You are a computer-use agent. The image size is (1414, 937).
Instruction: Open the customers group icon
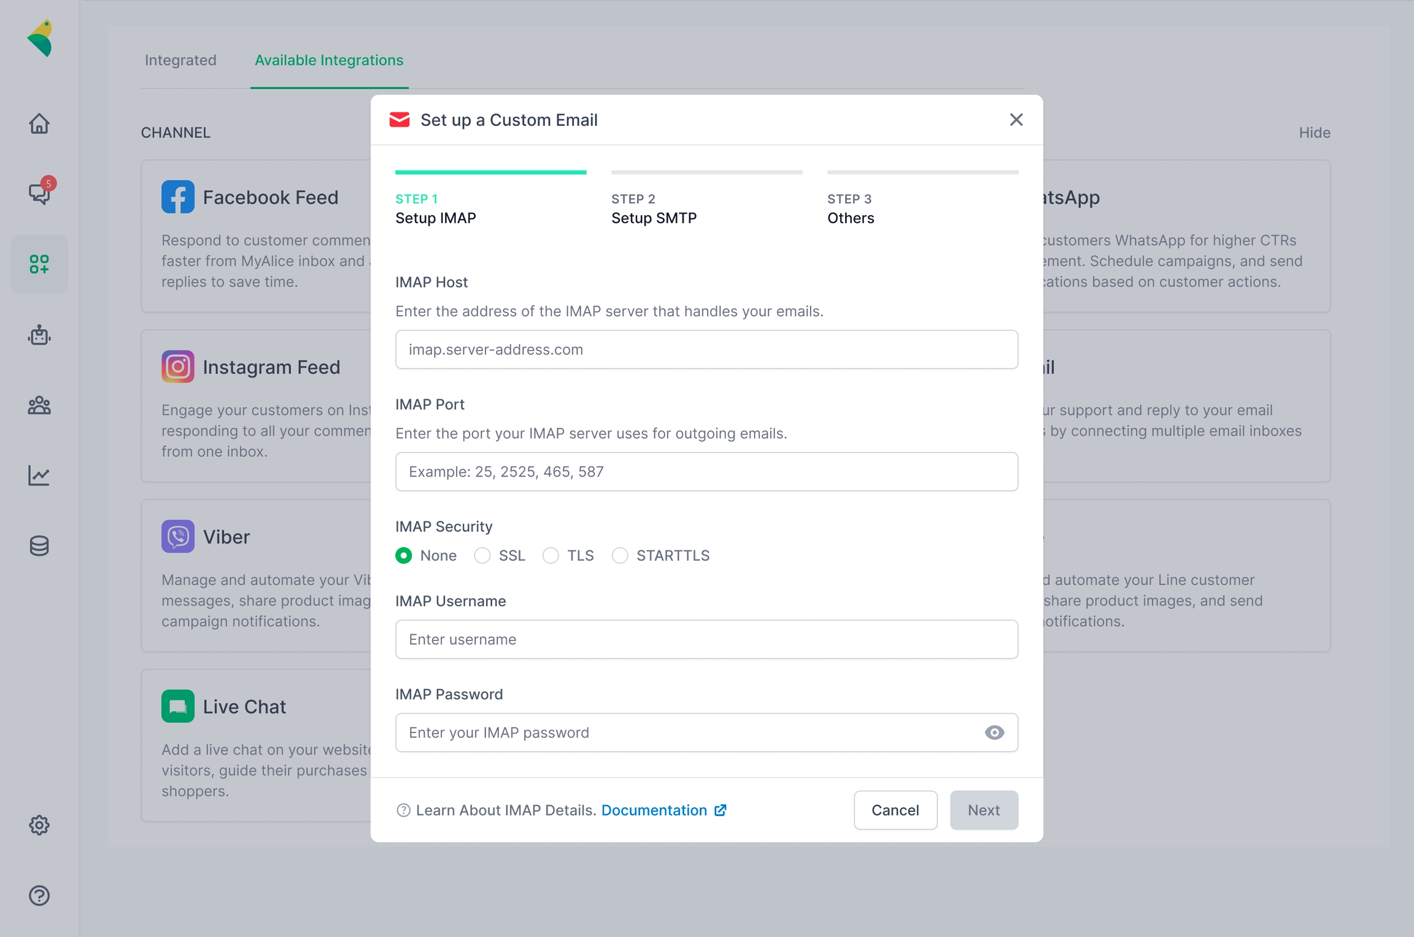[39, 405]
